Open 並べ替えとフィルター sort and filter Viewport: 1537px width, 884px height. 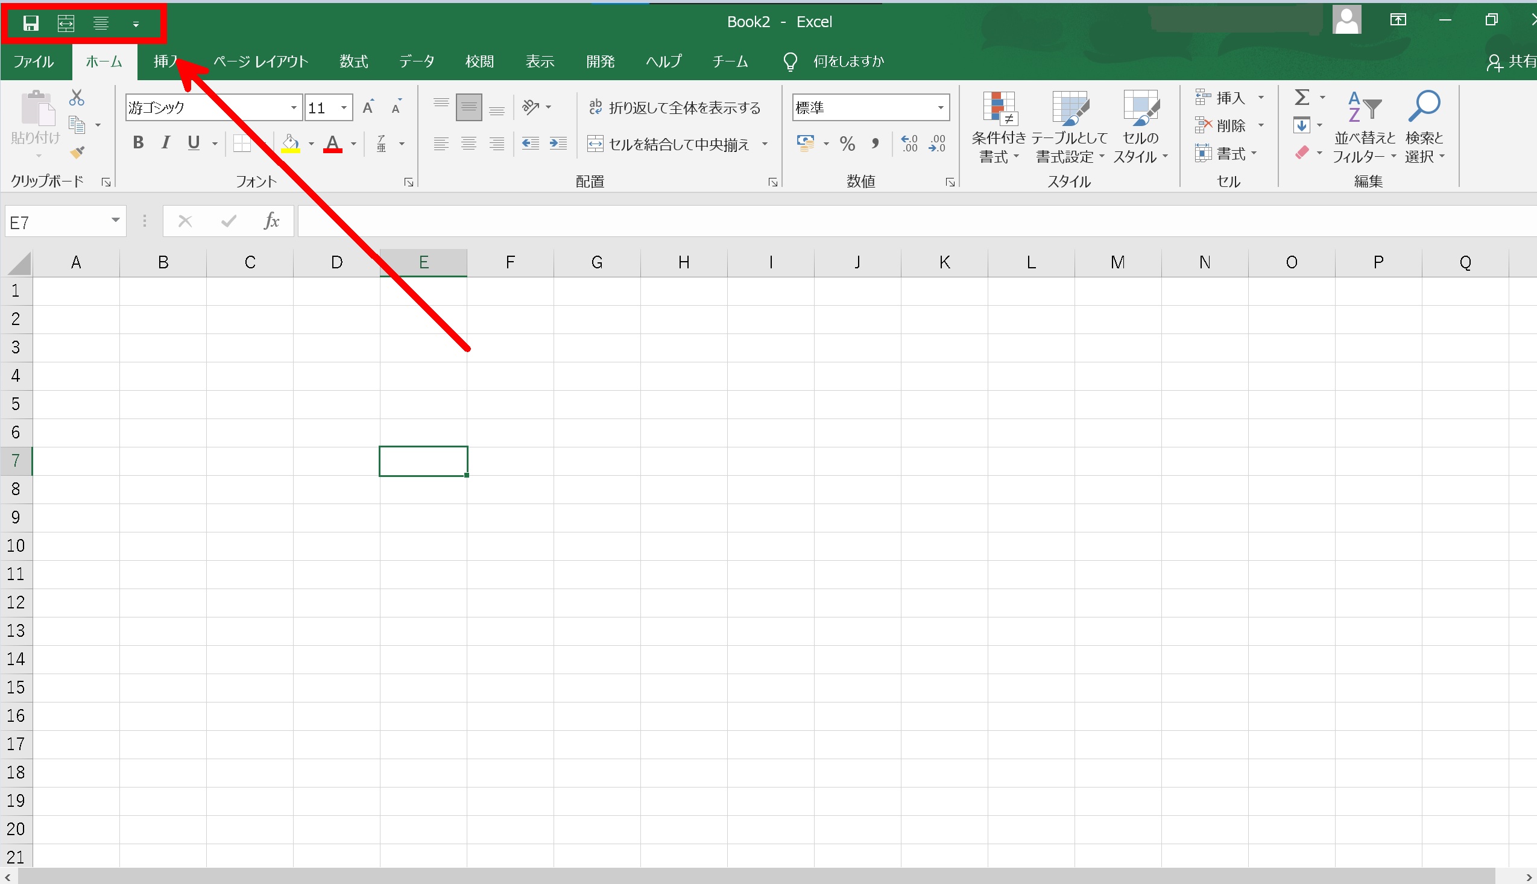(x=1365, y=127)
